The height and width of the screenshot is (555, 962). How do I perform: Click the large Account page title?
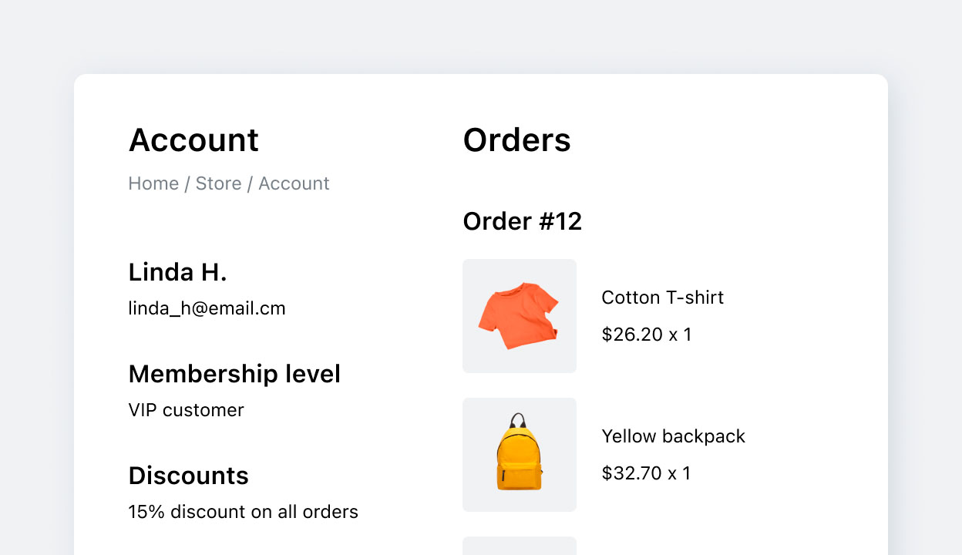[193, 140]
